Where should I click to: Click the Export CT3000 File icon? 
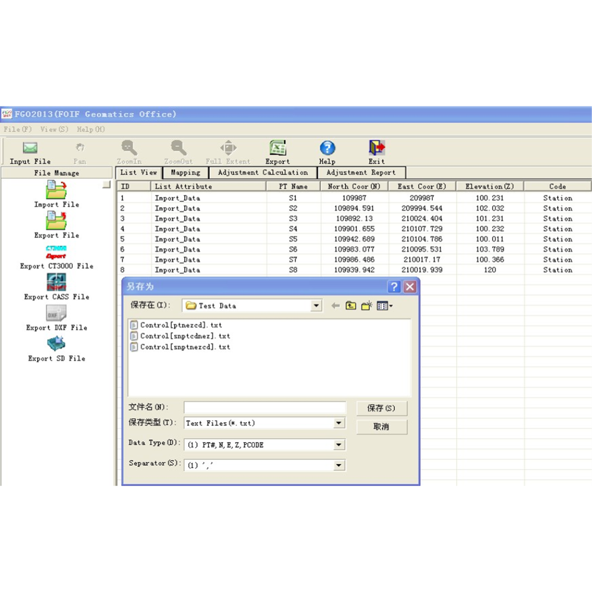(x=56, y=252)
